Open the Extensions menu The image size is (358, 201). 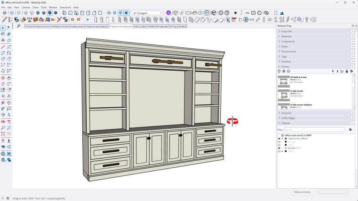click(65, 7)
